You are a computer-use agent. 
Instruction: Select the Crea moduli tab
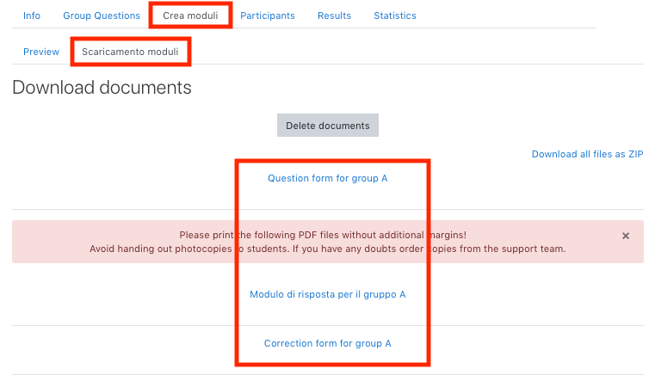190,15
